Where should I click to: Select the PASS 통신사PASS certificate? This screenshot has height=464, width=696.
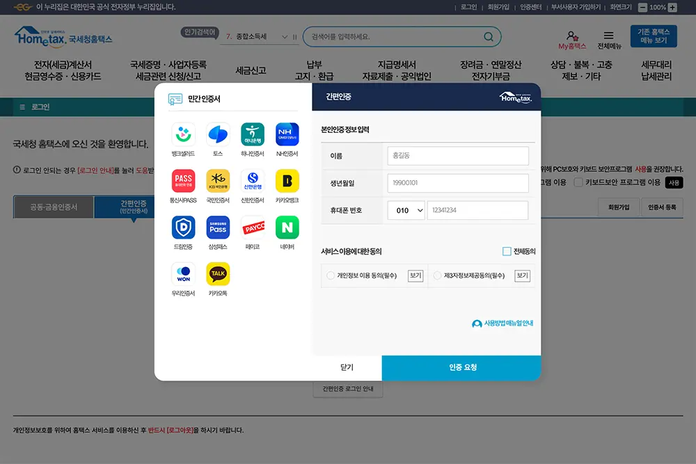coord(183,182)
